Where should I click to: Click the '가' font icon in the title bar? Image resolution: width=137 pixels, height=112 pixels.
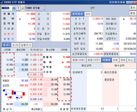[x=121, y=2]
